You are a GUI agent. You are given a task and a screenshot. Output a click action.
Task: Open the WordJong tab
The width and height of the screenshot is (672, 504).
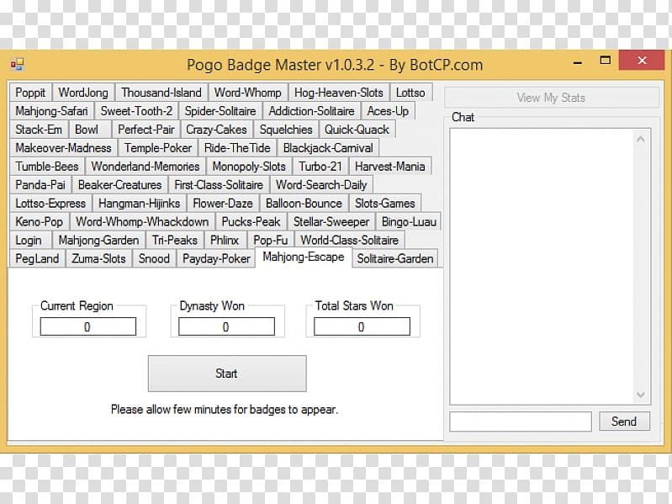(83, 93)
